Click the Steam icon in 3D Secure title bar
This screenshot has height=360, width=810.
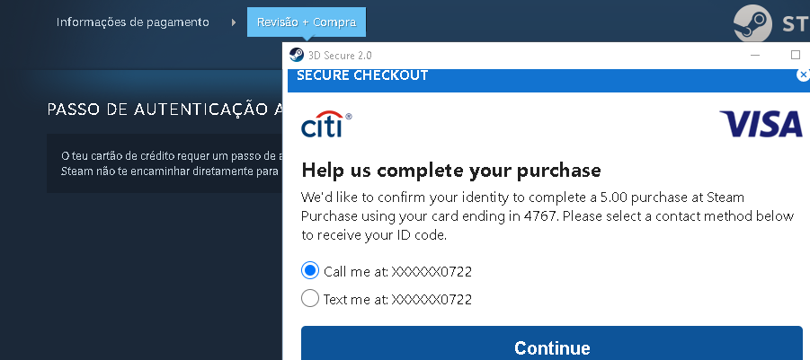click(297, 55)
